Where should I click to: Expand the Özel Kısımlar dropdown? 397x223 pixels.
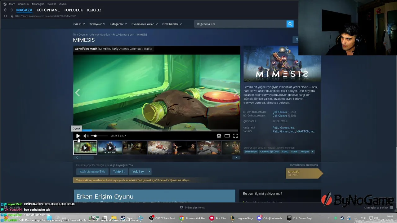pos(172,24)
